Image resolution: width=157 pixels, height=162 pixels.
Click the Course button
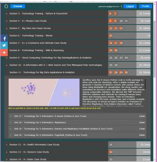(x=18, y=6)
